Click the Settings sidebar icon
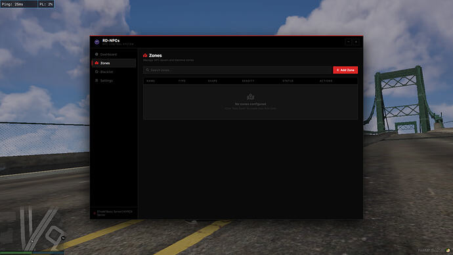This screenshot has width=453, height=255. tap(97, 81)
